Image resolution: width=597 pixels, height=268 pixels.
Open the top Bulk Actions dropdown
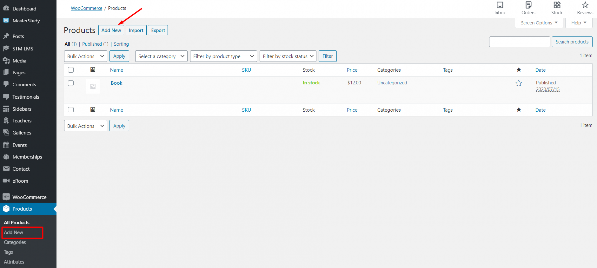click(86, 56)
